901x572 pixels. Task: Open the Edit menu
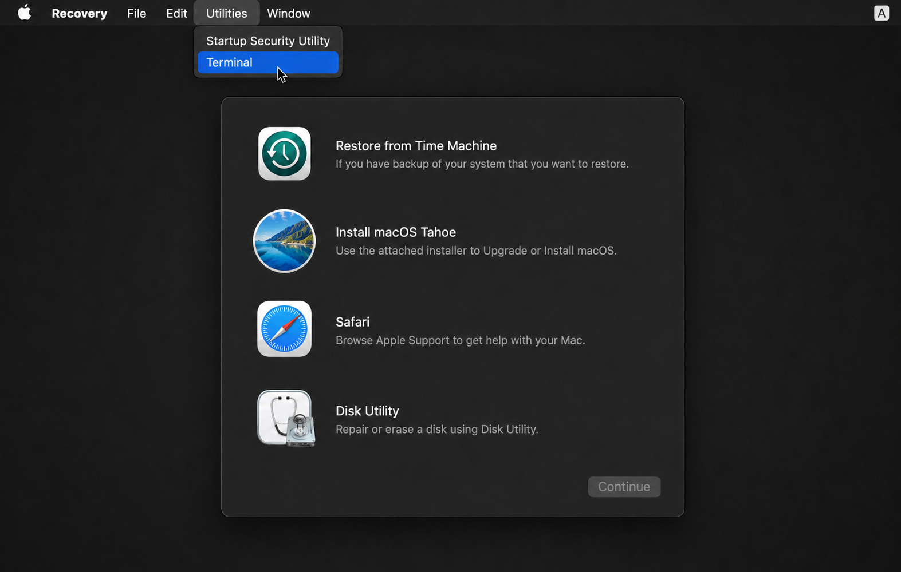[x=176, y=13]
